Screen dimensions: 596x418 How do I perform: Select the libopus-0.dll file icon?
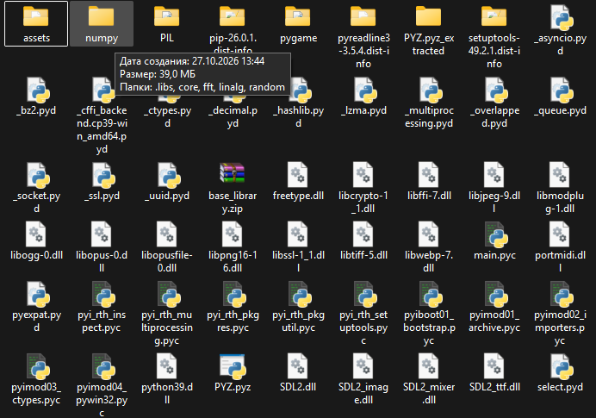coord(102,234)
